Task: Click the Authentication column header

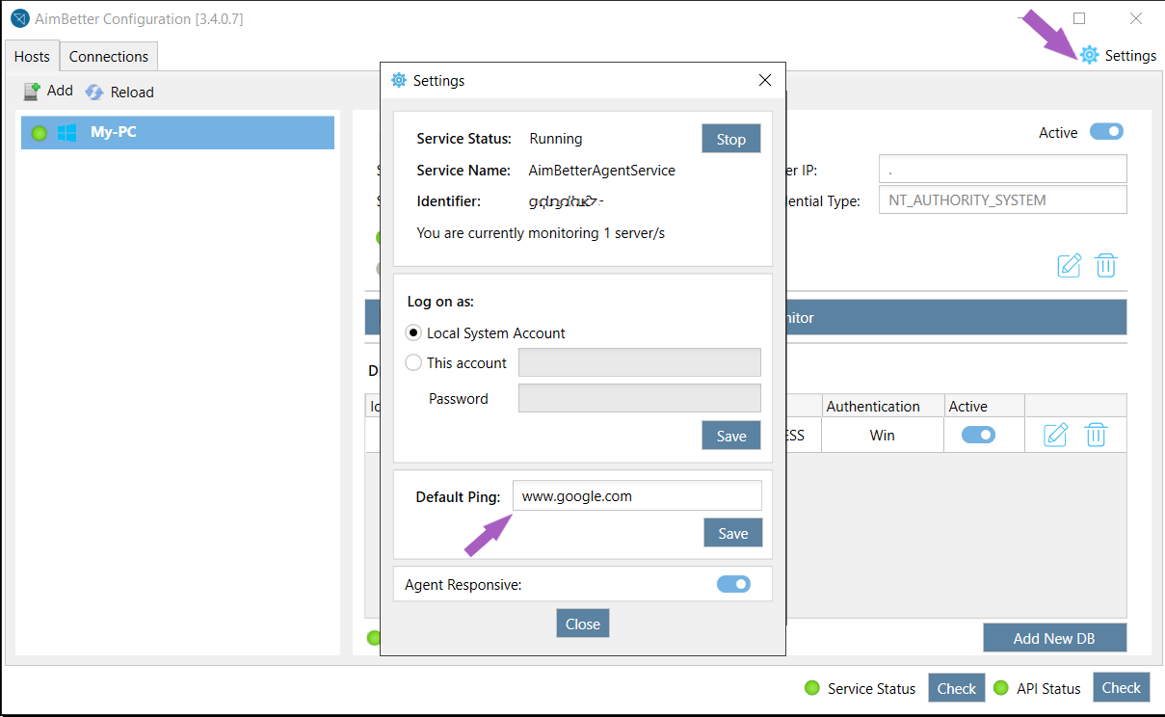Action: (883, 406)
